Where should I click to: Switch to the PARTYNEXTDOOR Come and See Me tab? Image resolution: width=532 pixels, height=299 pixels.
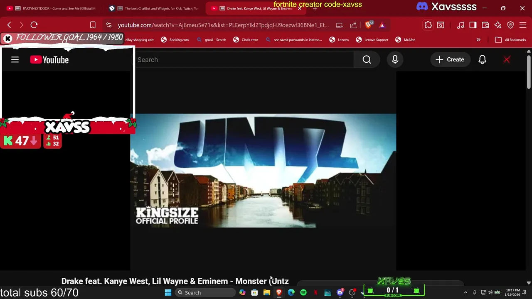[x=52, y=8]
